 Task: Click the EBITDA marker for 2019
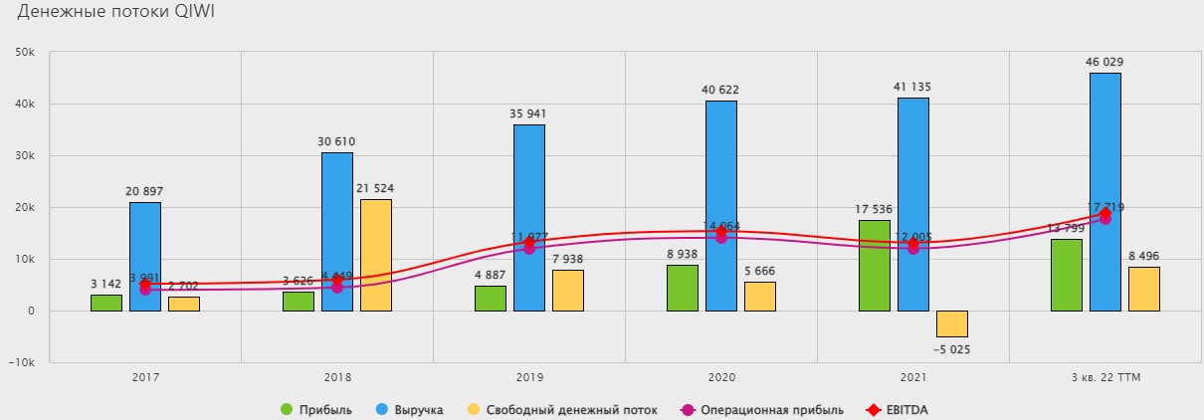pyautogui.click(x=529, y=242)
